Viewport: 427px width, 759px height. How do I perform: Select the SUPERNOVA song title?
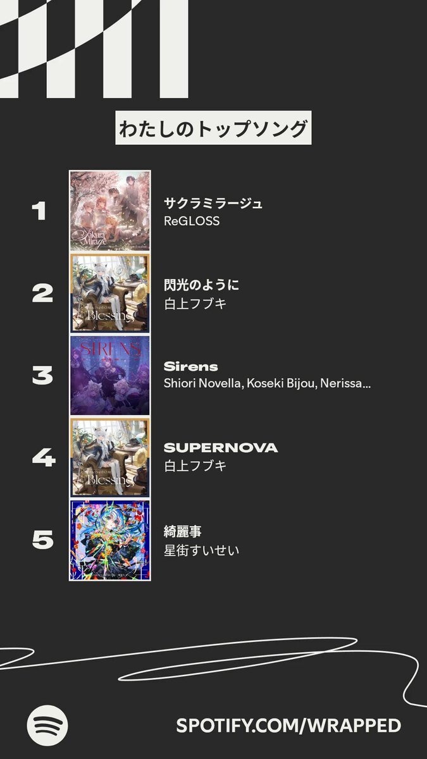221,448
